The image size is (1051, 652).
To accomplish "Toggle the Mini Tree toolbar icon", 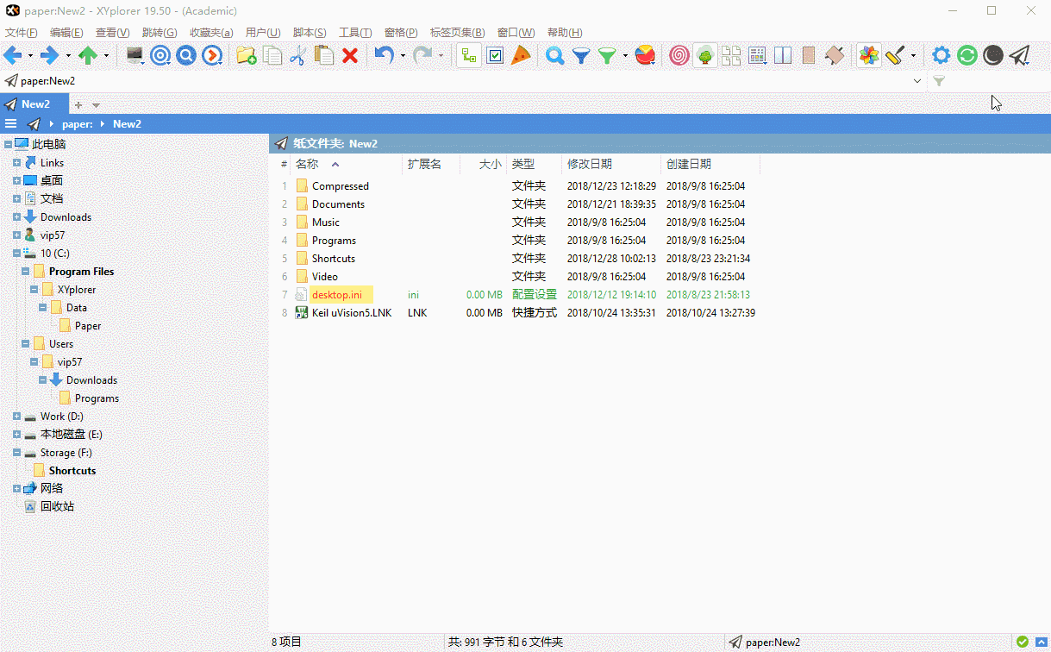I will (x=707, y=54).
